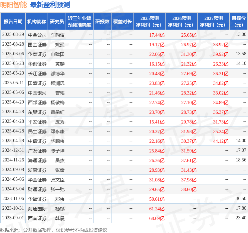Select institution cell 华泰证券

pyautogui.click(x=37, y=54)
